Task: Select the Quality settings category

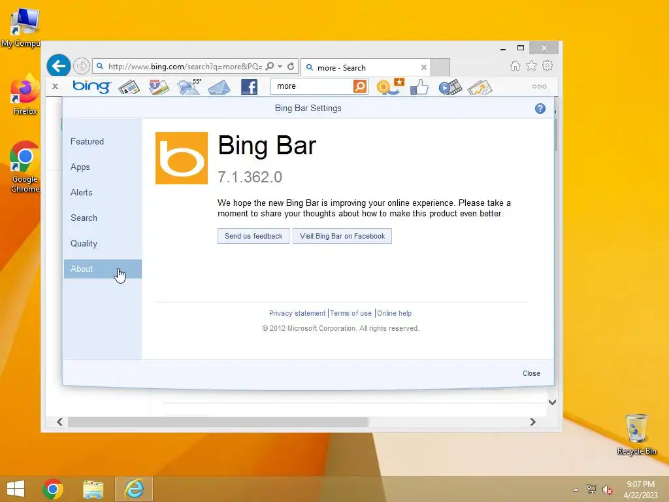Action: click(x=103, y=243)
